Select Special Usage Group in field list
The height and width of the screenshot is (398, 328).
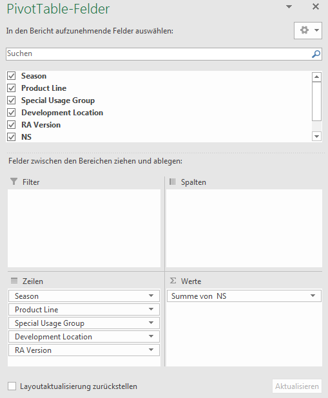[58, 100]
